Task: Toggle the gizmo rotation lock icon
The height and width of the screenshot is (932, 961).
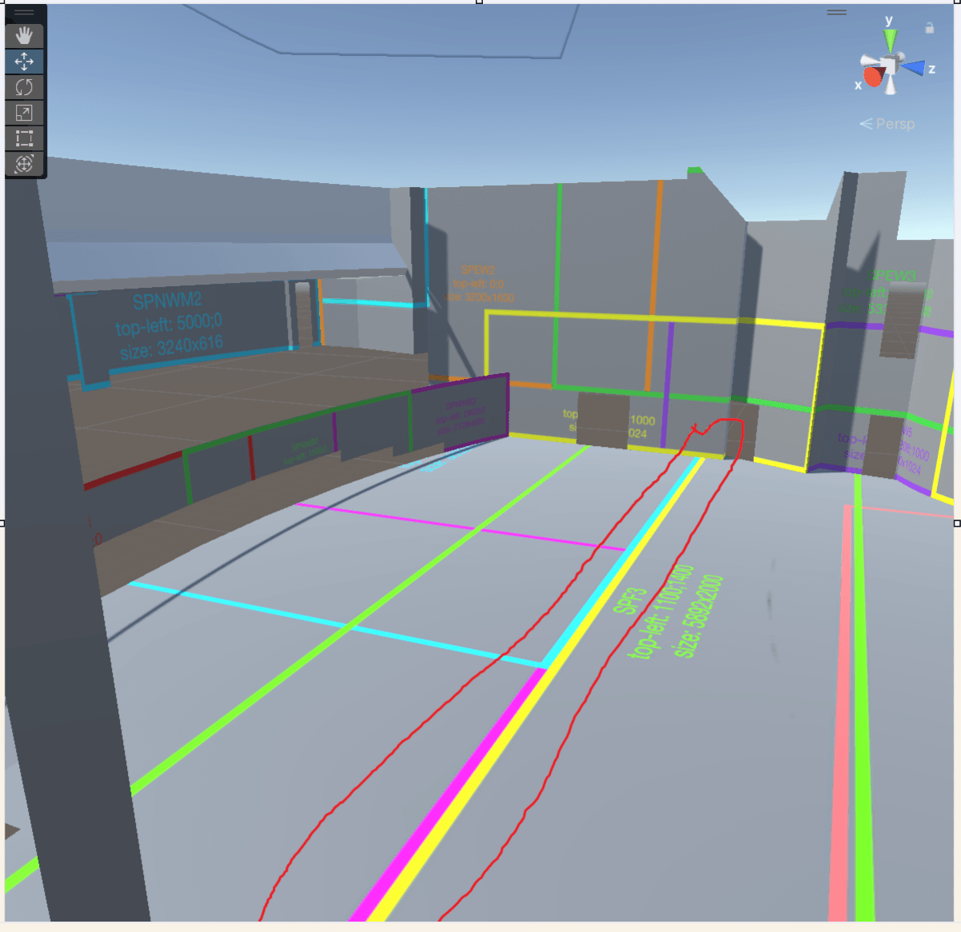Action: tap(929, 28)
